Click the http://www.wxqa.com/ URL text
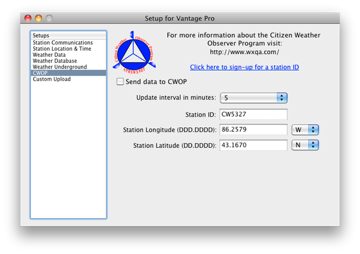The image size is (360, 254). pos(244,52)
